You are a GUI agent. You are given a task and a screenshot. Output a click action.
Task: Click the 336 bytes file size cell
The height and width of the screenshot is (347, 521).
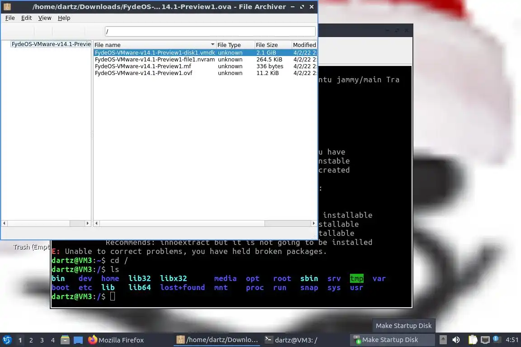270,66
